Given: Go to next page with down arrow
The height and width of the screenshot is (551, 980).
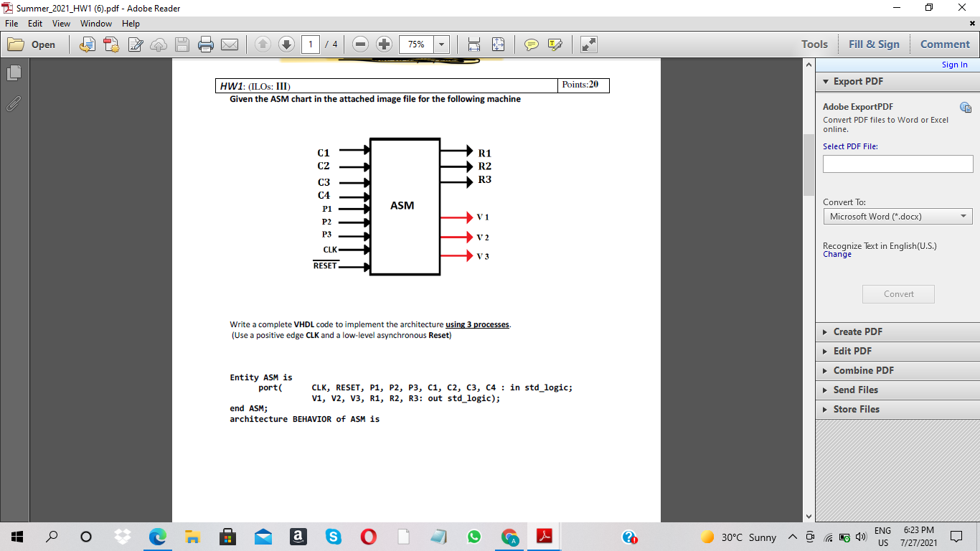Looking at the screenshot, I should pos(286,44).
